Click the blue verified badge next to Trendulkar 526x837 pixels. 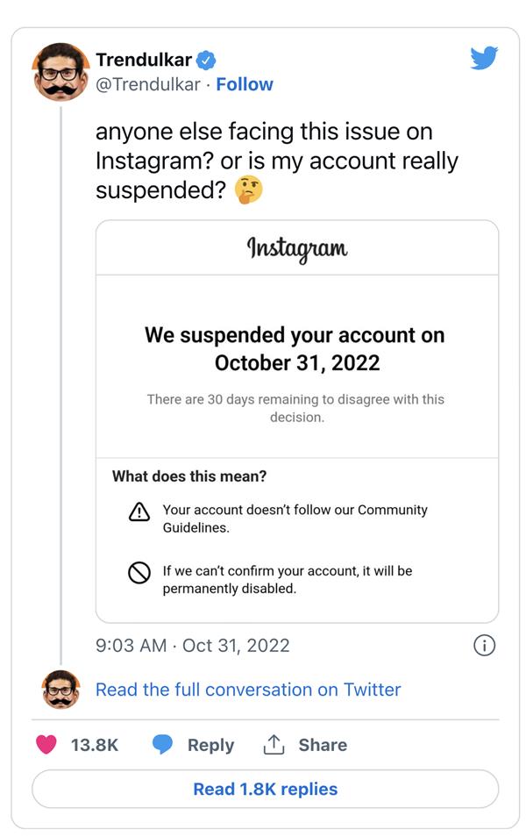click(204, 59)
